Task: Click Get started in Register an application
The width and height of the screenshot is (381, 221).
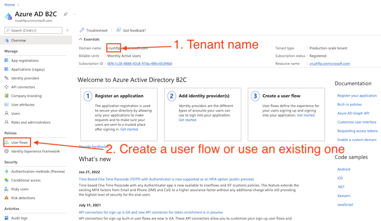Action: (x=129, y=129)
